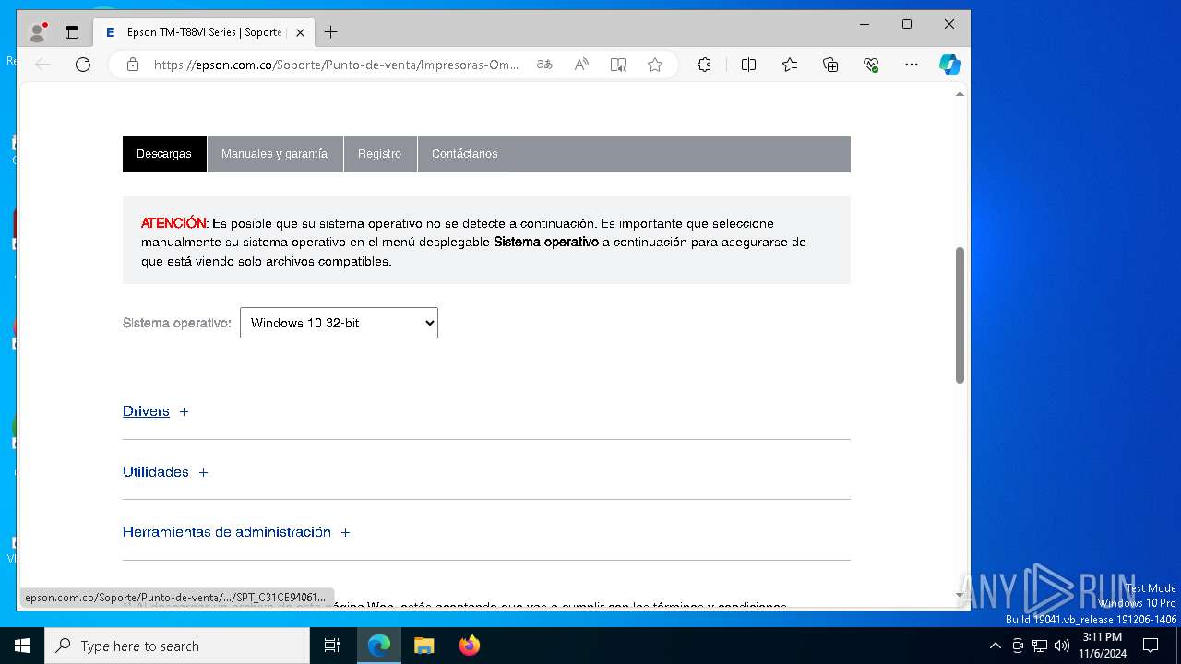Show hidden system tray icons
This screenshot has height=664, width=1181.
[995, 646]
